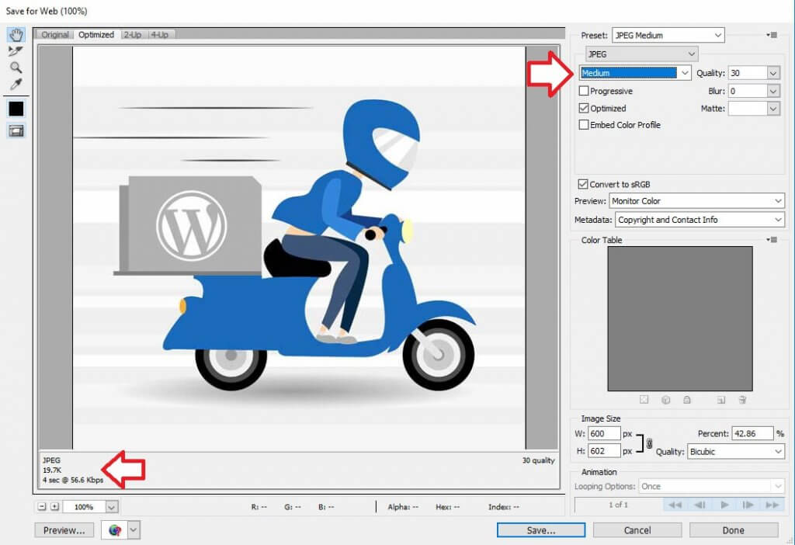Open the Quality 30 slider arrow

pos(772,73)
